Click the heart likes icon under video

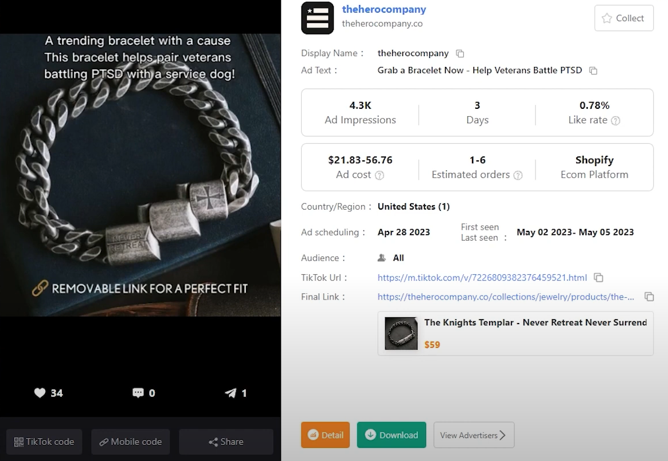[x=40, y=393]
